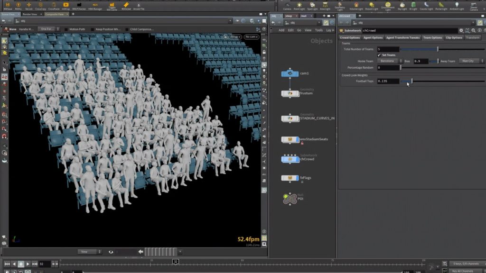The width and height of the screenshot is (486, 273).
Task: Switch to the Team Options tab
Action: 432,37
